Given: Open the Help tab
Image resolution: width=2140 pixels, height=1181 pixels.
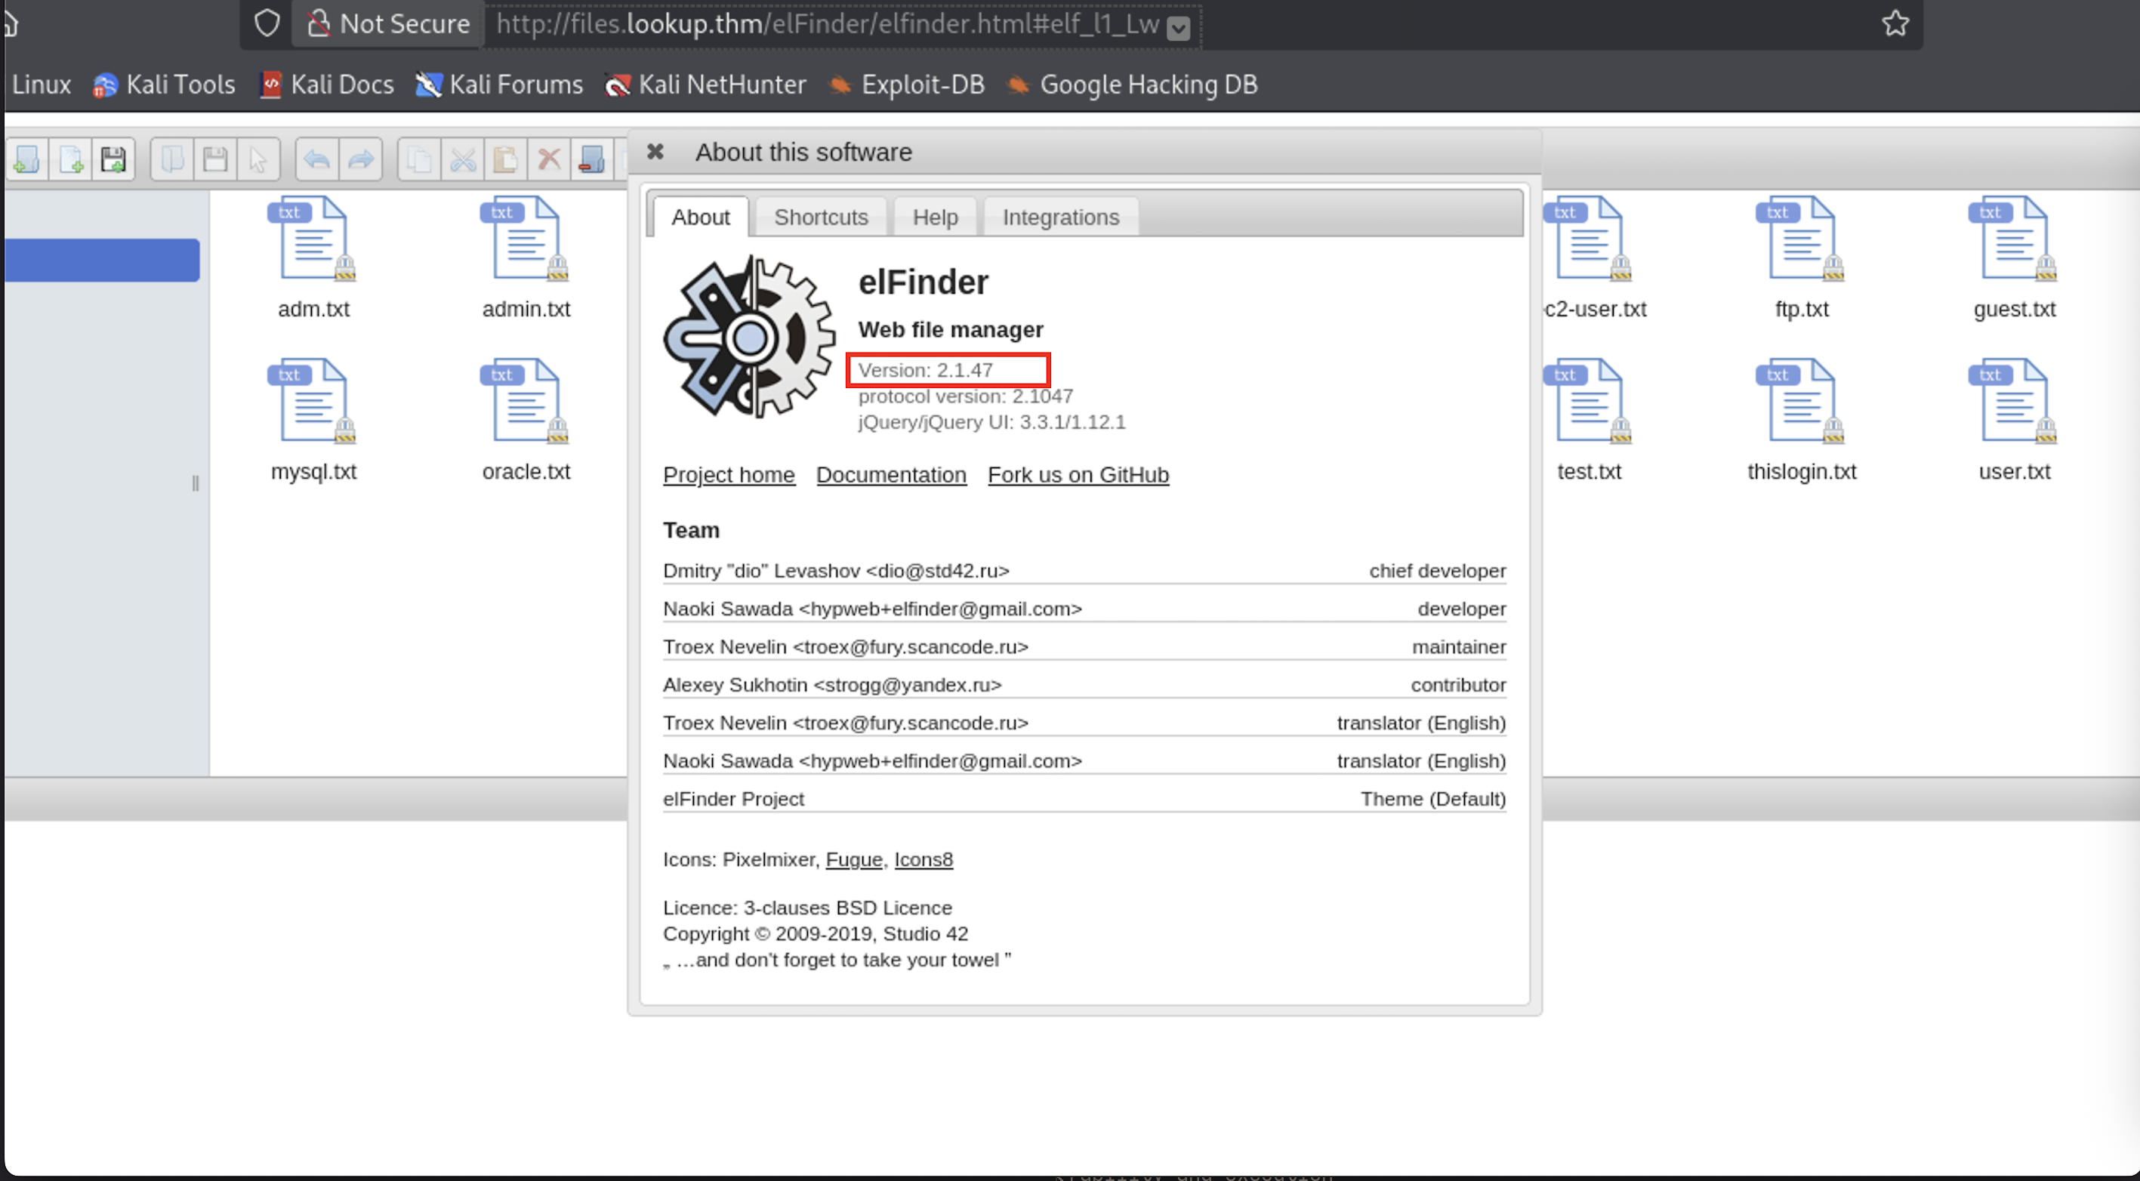Looking at the screenshot, I should click(935, 217).
